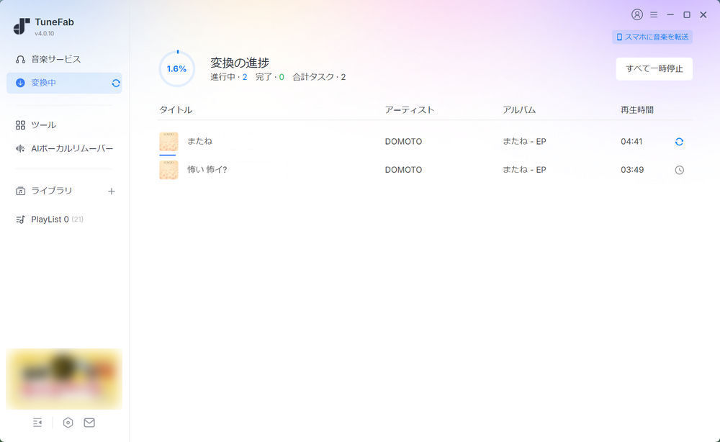Collapse the sidebar with the bottom-left icon

37,423
